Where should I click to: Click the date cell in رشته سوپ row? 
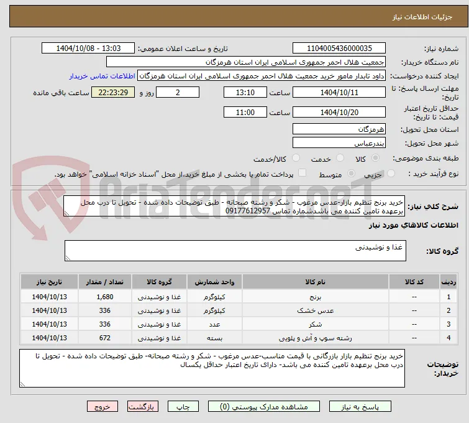click(49, 338)
